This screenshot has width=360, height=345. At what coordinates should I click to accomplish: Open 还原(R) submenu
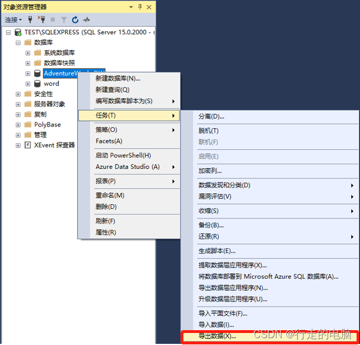point(270,237)
